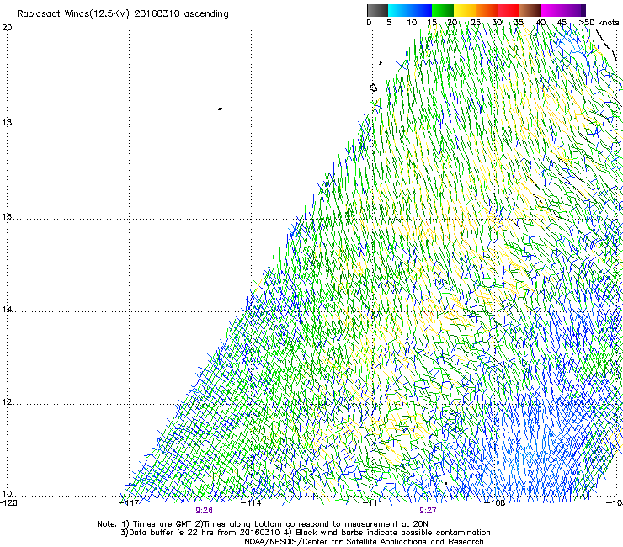Click the brown 35-40 knots color segment

click(x=530, y=10)
